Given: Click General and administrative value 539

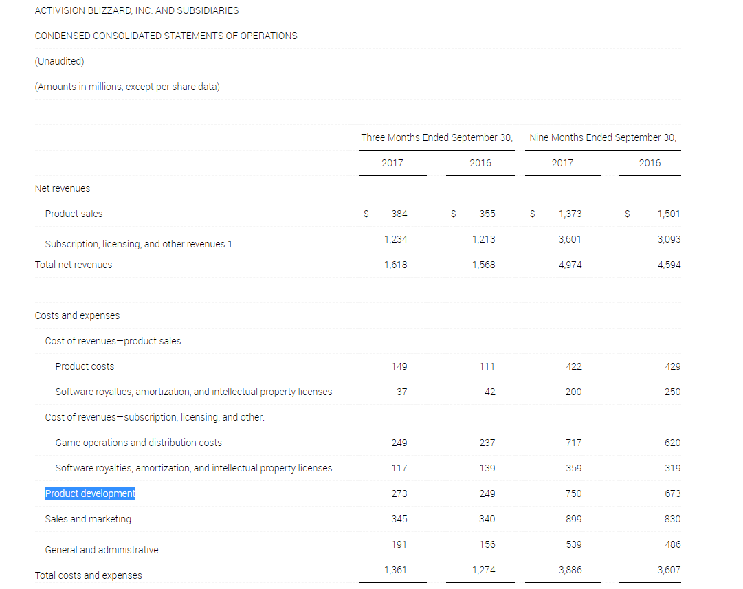Looking at the screenshot, I should coord(573,544).
